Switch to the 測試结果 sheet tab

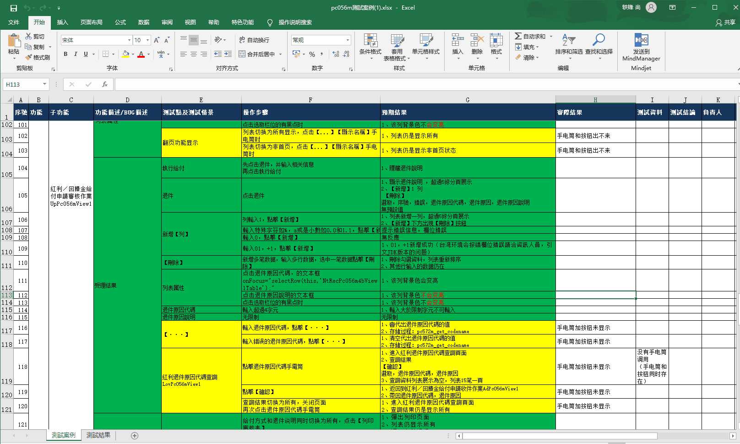[98, 435]
